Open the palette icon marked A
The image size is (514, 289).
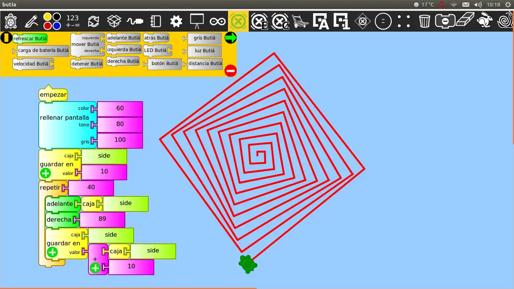pos(321,21)
